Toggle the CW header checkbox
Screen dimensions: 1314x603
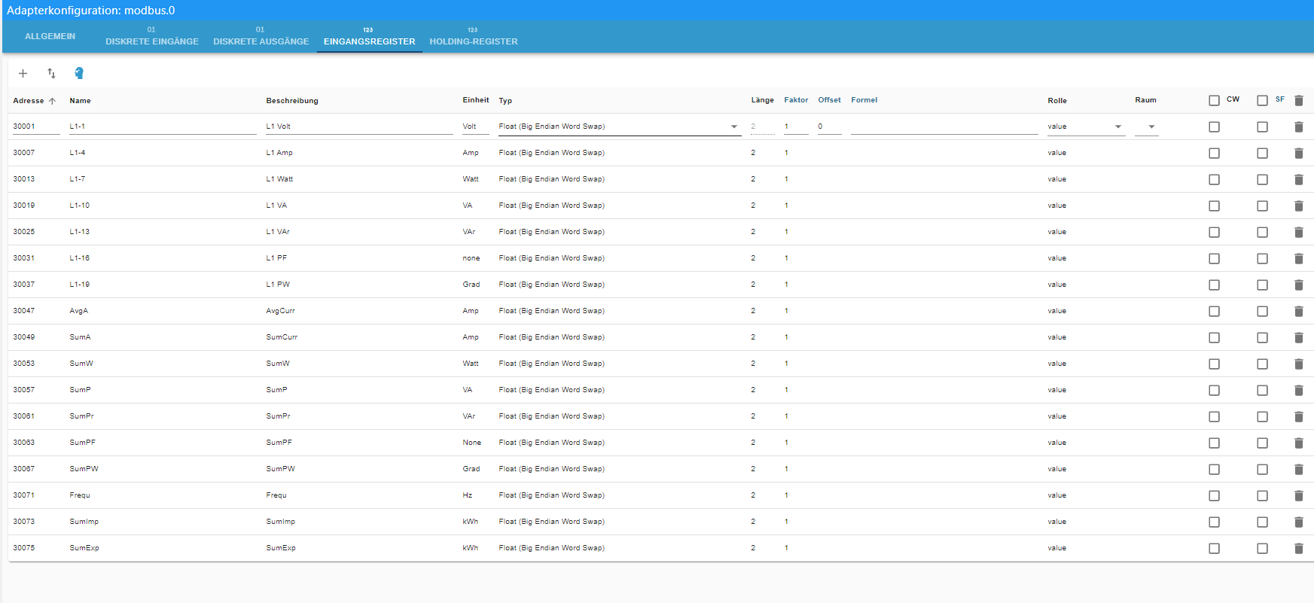1214,100
